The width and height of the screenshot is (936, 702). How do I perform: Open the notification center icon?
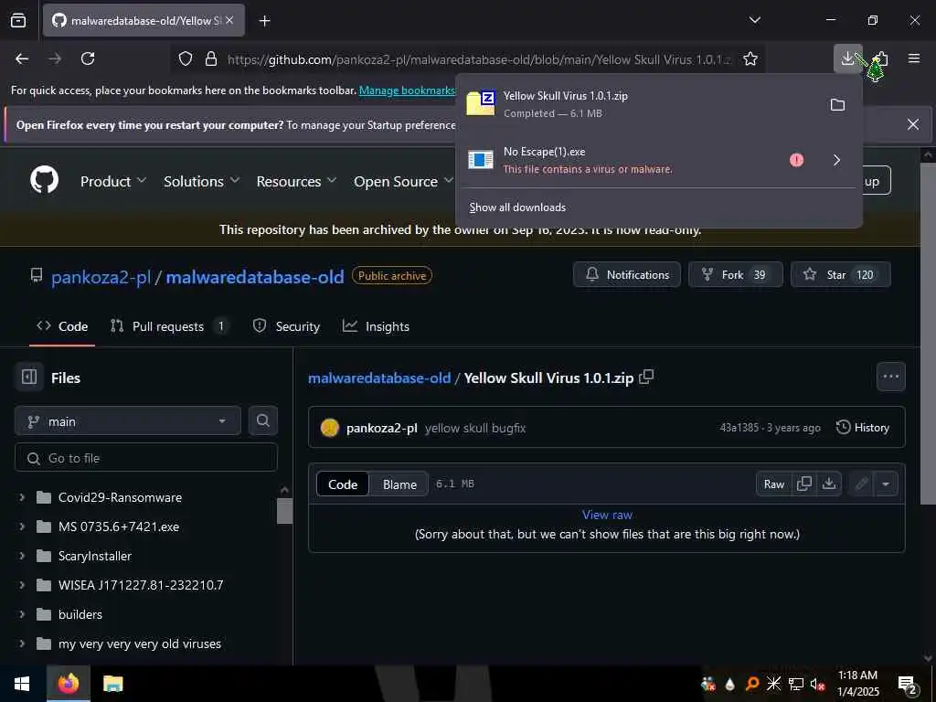tap(908, 685)
